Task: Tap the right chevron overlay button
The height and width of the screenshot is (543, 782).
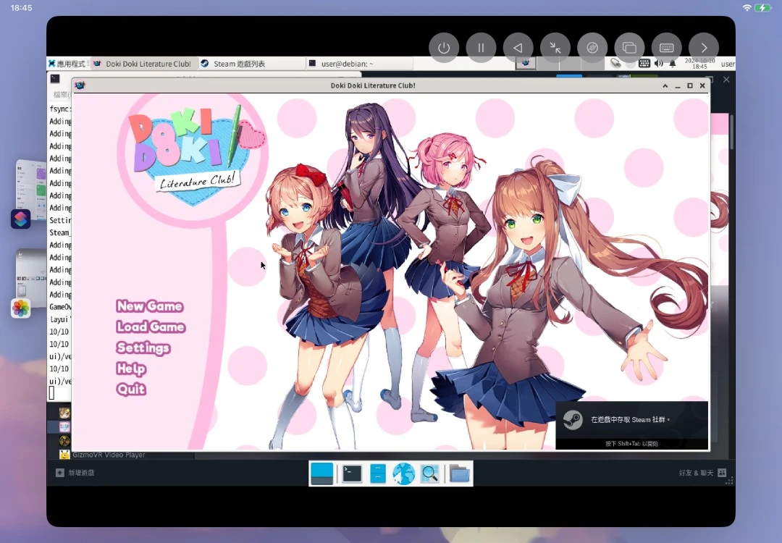Action: pyautogui.click(x=704, y=48)
